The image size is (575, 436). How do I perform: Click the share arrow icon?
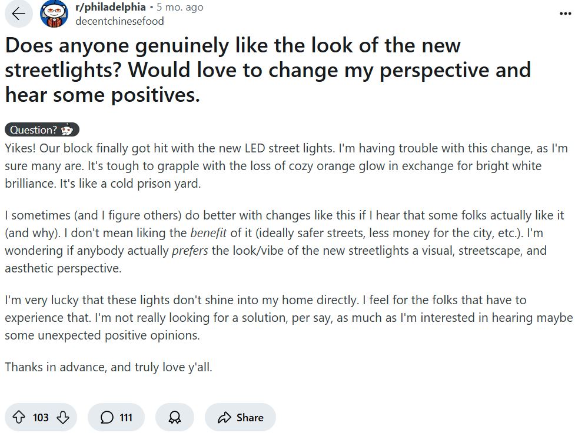click(x=224, y=417)
